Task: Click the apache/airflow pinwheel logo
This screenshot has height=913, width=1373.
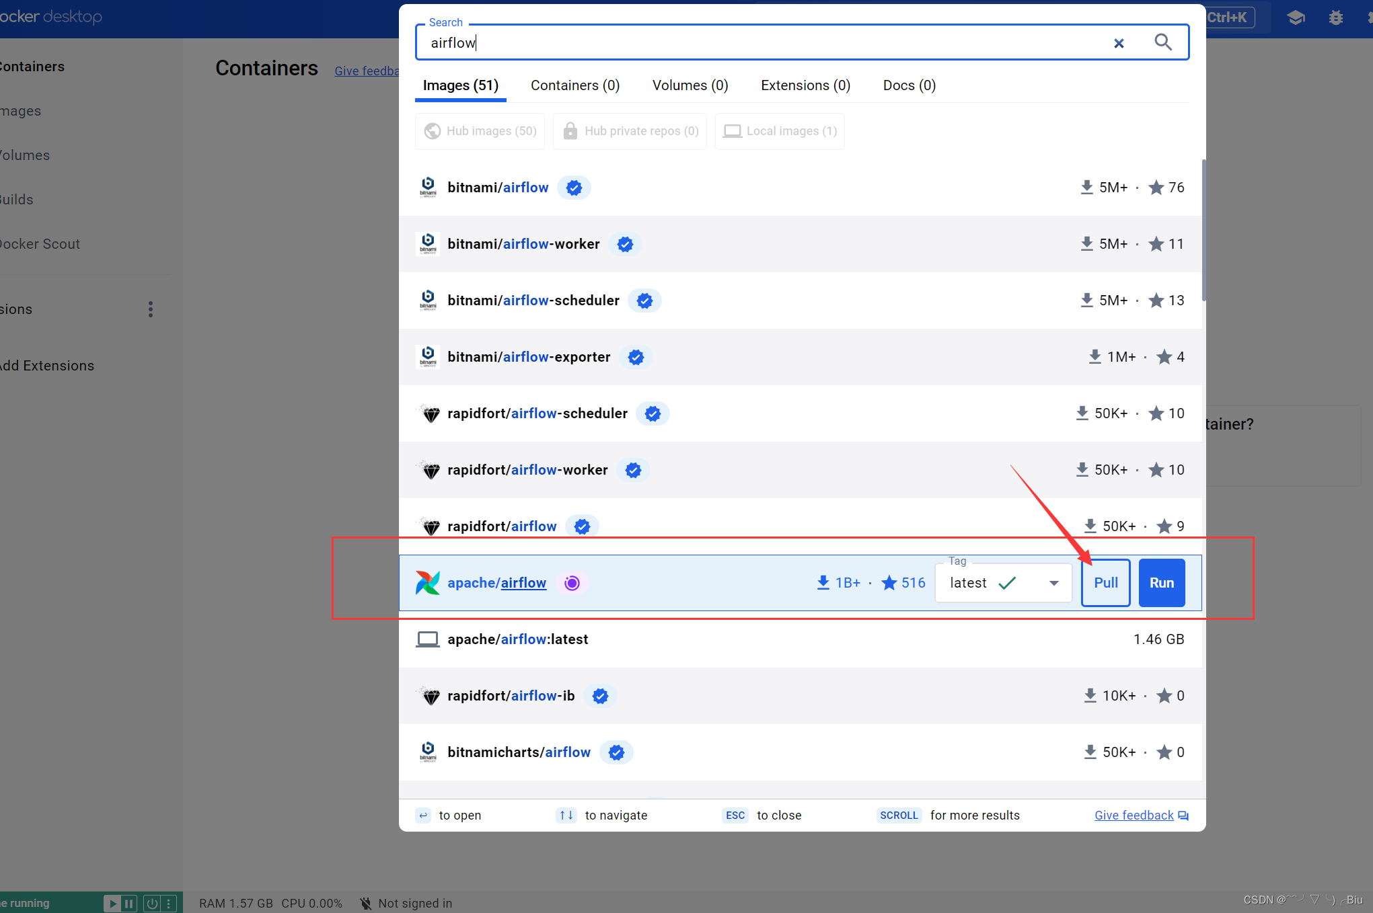Action: coord(428,583)
